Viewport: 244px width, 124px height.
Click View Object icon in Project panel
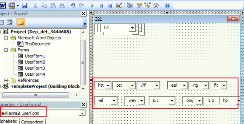[x=10, y=22]
